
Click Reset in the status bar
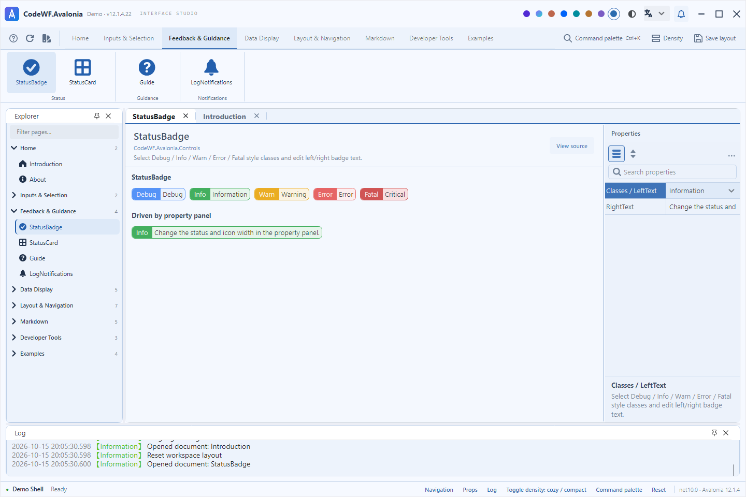tap(658, 490)
